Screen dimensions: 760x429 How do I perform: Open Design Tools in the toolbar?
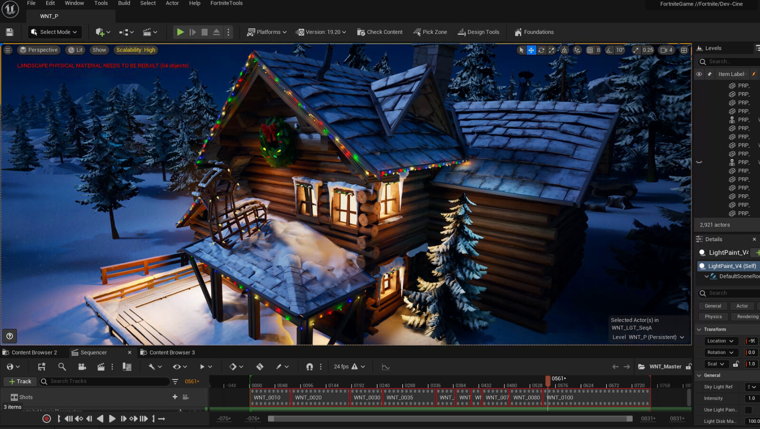coord(479,32)
